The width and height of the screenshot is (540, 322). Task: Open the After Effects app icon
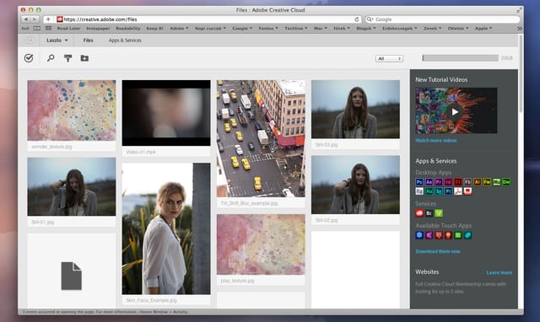tap(429, 182)
